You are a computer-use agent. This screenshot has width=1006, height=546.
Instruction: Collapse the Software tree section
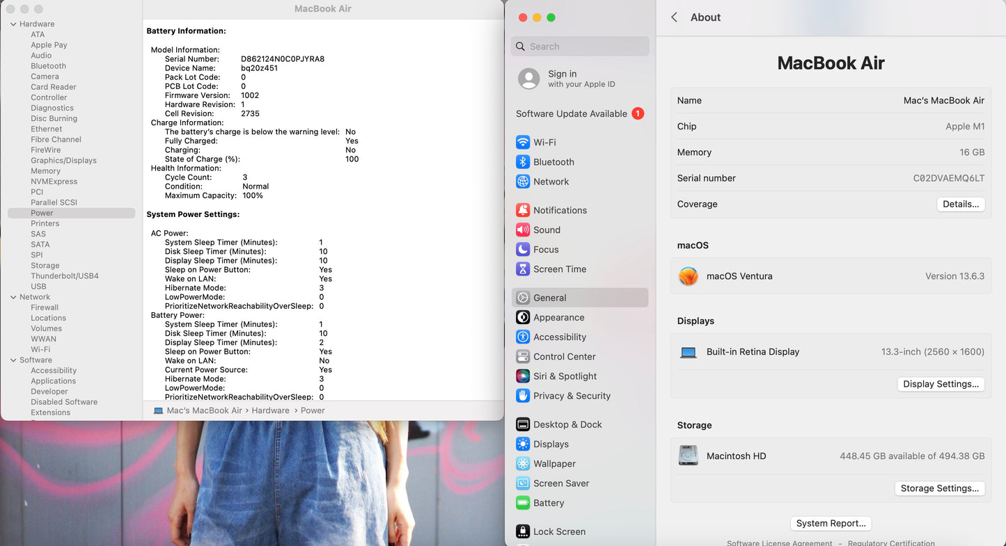click(13, 360)
